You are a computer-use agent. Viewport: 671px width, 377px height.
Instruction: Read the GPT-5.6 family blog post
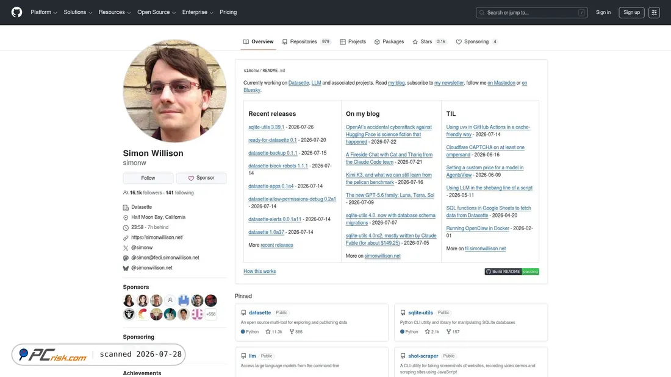[390, 196]
